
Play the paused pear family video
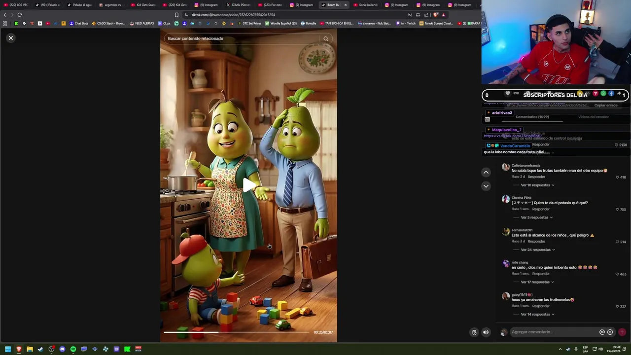point(249,185)
